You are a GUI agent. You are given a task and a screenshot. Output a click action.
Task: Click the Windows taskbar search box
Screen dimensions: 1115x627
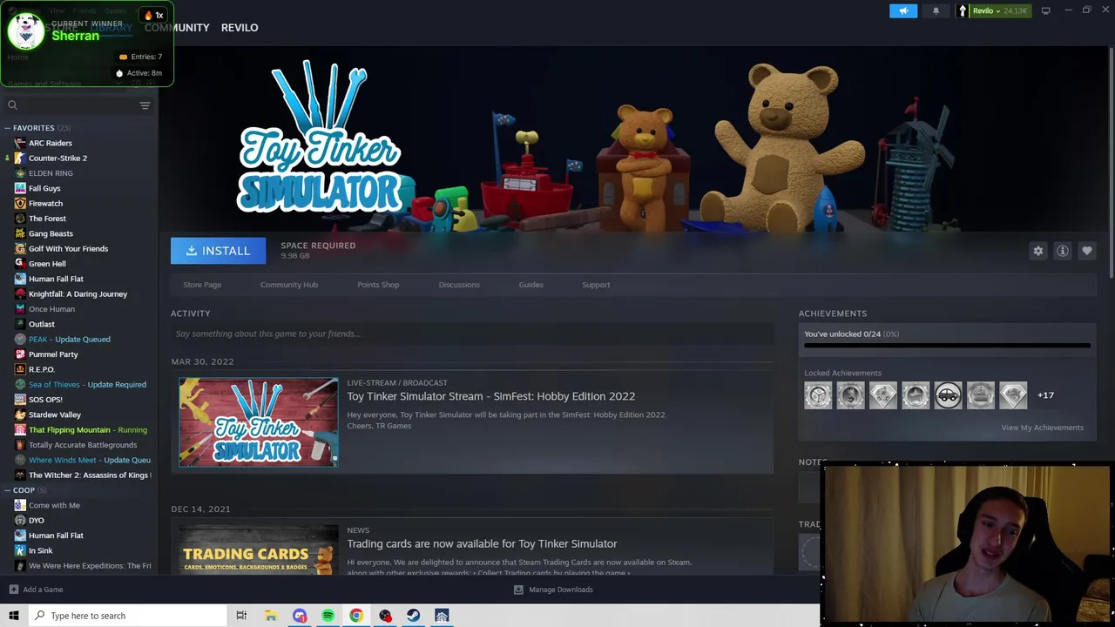(x=127, y=616)
